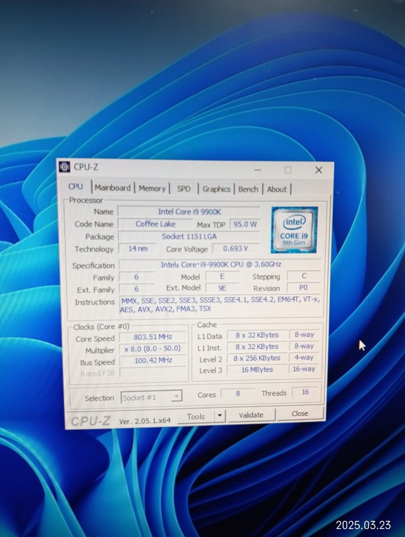Click the L1 Inst. value 8 x 32 KBytes
This screenshot has height=537, width=405.
[x=257, y=346]
